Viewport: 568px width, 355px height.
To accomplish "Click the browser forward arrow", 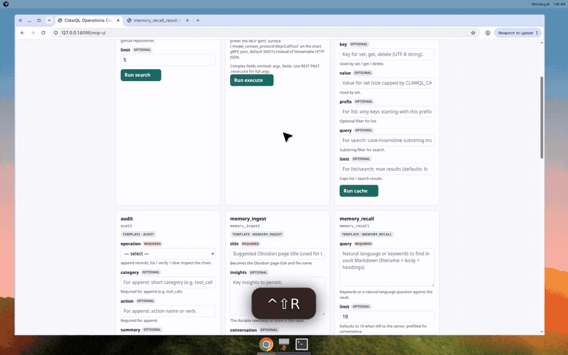I will [x=33, y=33].
